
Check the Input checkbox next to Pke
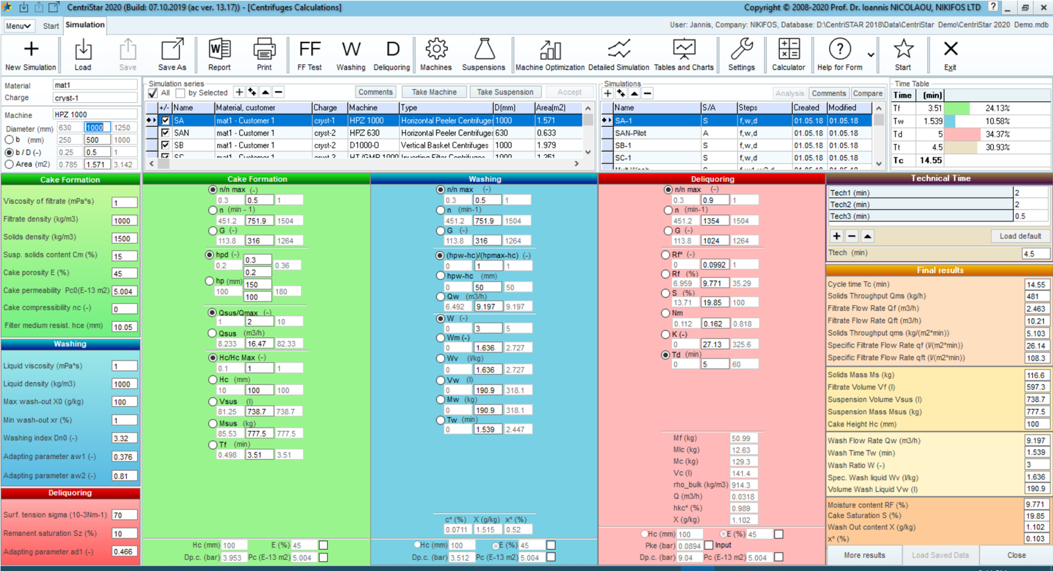[x=709, y=545]
